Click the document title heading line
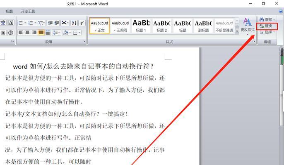284x165 pixels. 83,66
